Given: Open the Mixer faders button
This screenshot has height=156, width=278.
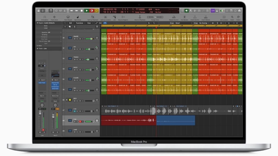Looking at the screenshot, I should [61, 11].
